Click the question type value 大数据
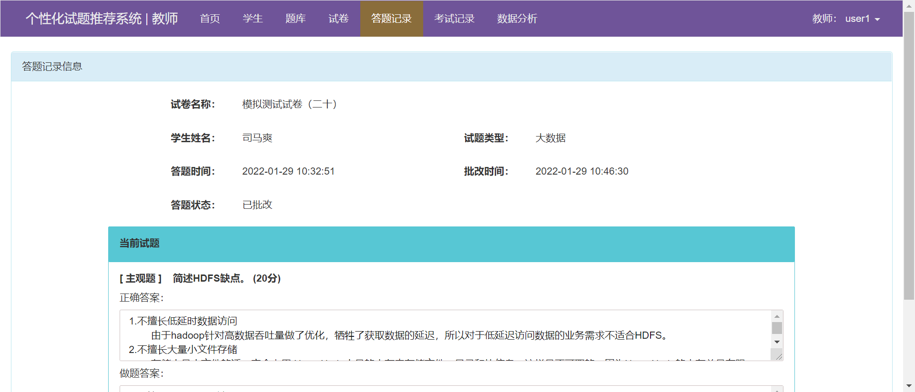This screenshot has width=915, height=392. pyautogui.click(x=550, y=138)
